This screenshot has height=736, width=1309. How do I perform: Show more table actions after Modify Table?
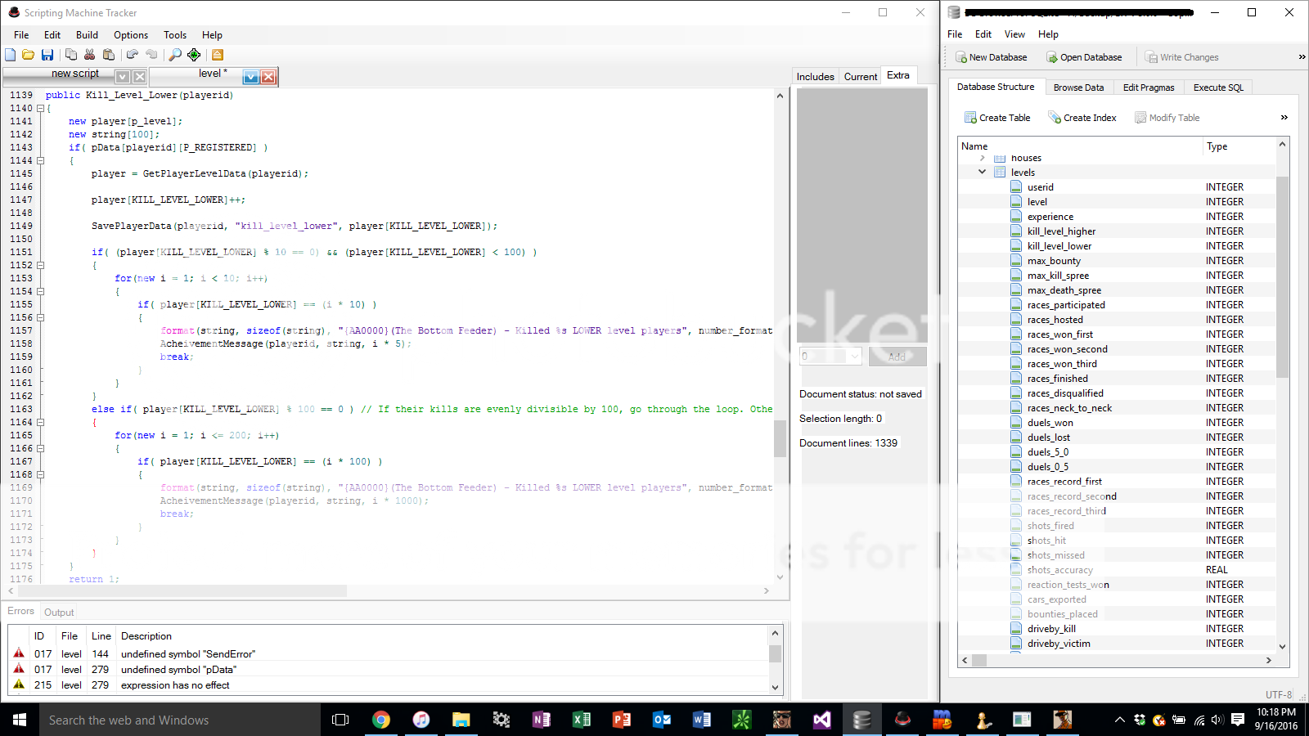(1284, 118)
